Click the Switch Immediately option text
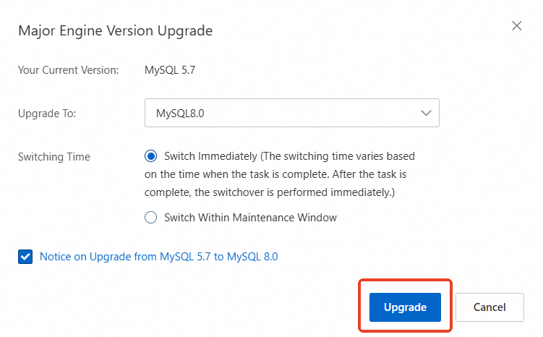The width and height of the screenshot is (543, 337). 210,155
